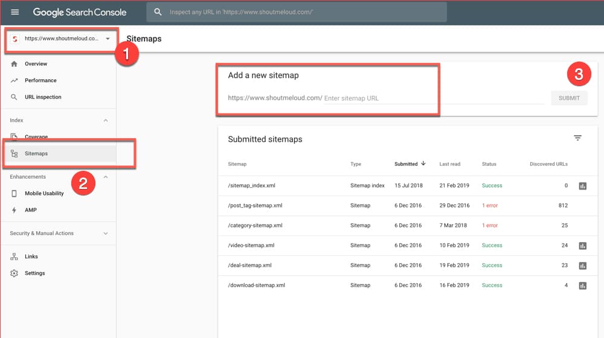
Task: Collapse the Enhancements section
Action: pos(106,177)
